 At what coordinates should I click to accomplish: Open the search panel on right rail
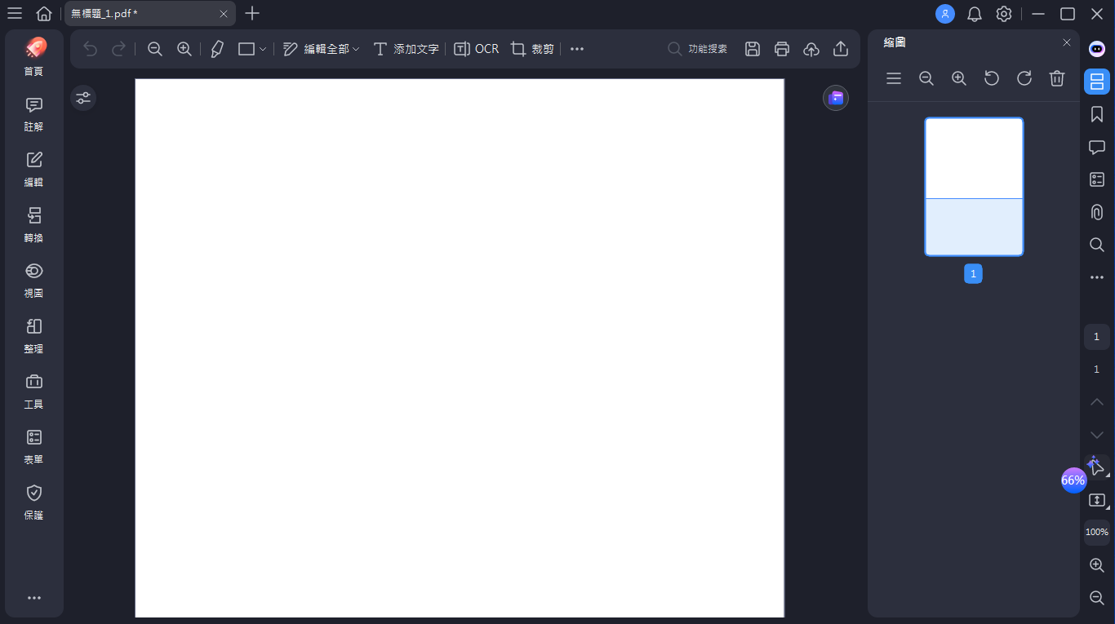click(x=1097, y=245)
